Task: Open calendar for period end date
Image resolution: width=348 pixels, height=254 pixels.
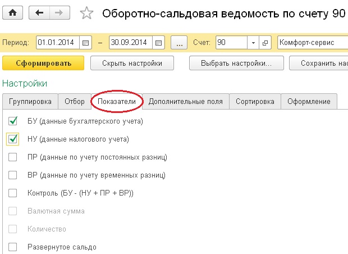Action: coord(158,43)
